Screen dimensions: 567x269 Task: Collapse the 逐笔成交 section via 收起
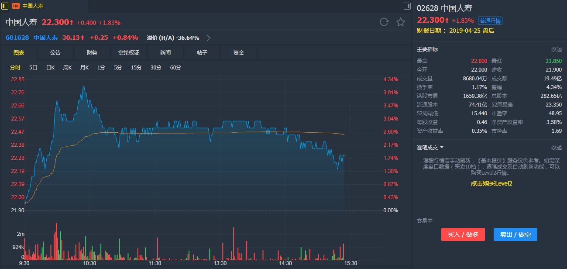(x=556, y=148)
